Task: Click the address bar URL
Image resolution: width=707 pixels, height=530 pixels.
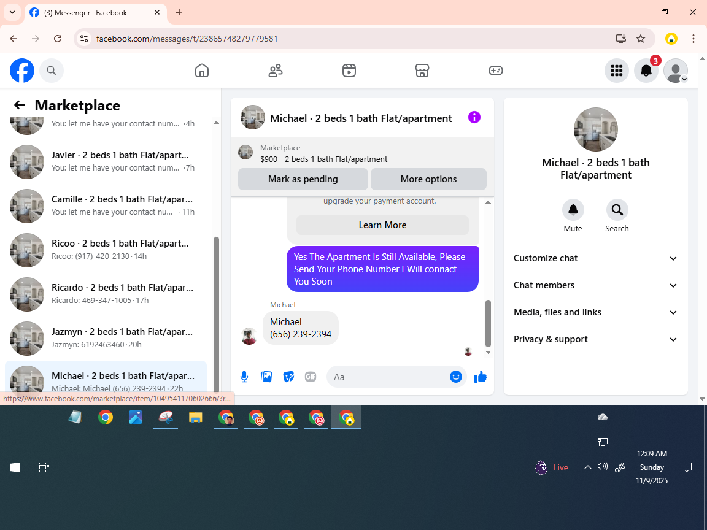Action: [187, 39]
